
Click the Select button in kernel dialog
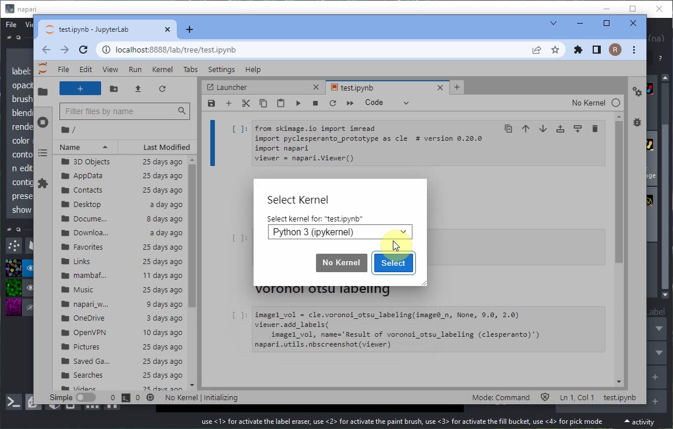click(393, 263)
